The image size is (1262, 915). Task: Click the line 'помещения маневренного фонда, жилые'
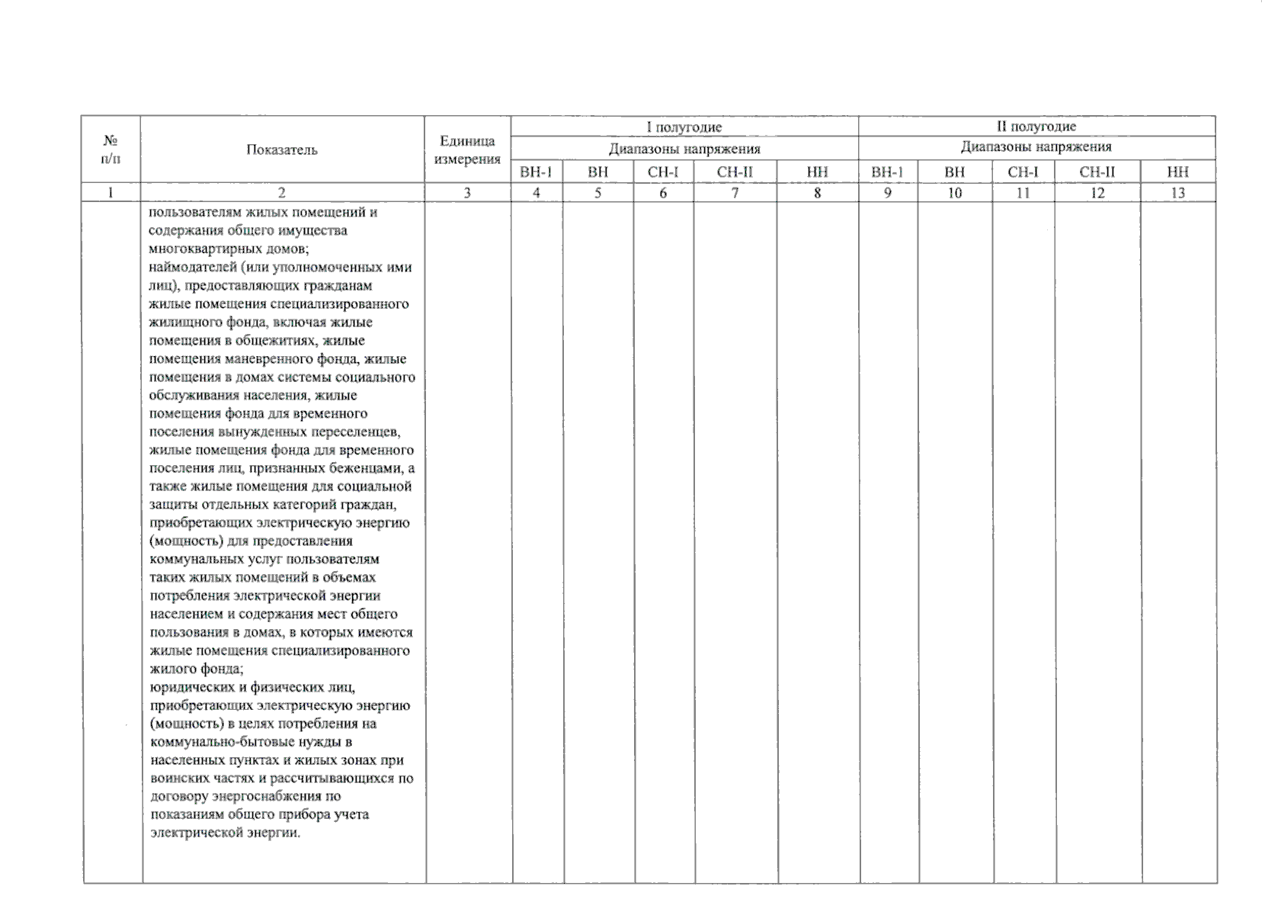(x=278, y=358)
